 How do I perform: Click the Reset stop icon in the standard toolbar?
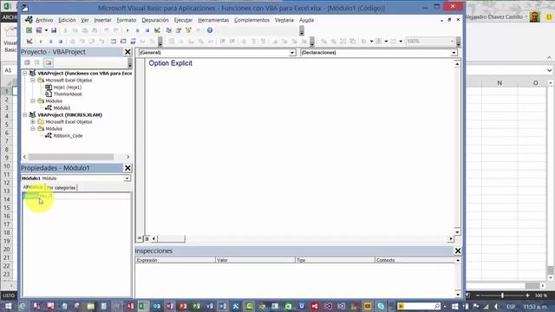coord(147,30)
